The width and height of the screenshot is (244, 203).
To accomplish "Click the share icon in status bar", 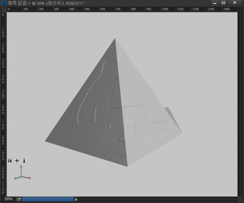I will pyautogui.click(x=19, y=199).
